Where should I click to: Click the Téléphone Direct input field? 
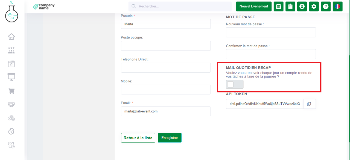point(166,68)
